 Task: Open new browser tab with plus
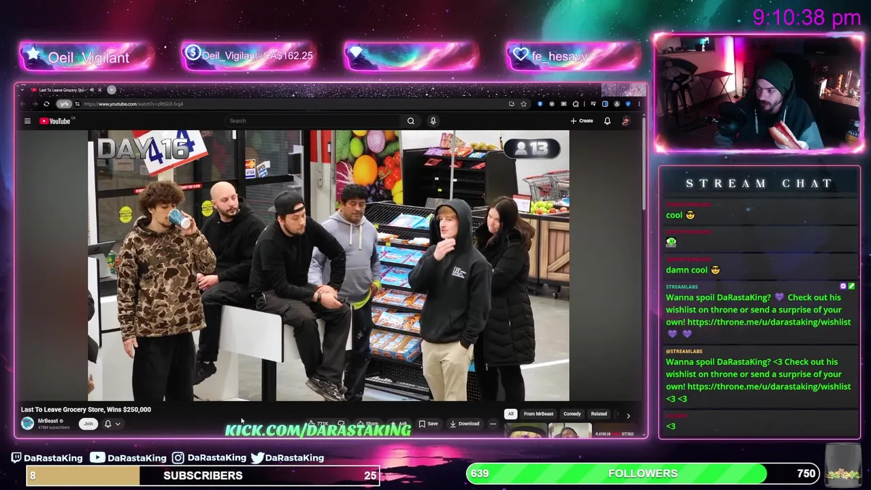(112, 90)
